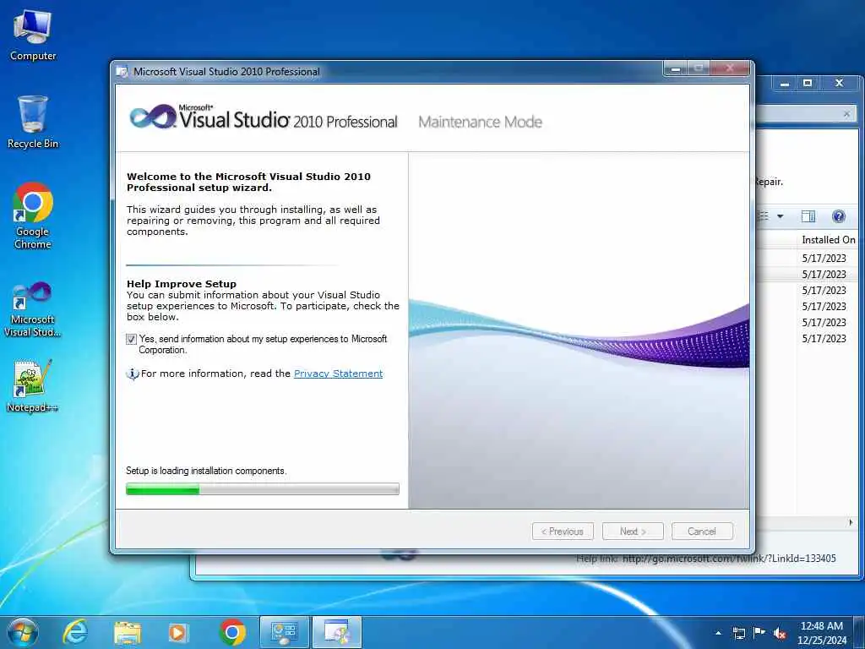Open the taskbar clock showing 12:48 AM
The width and height of the screenshot is (865, 649).
(821, 633)
